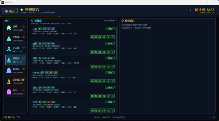Image resolution: width=219 pixels, height=121 pixels.
Task: Click the 武 weapon part for 极光
Action: pos(100,96)
